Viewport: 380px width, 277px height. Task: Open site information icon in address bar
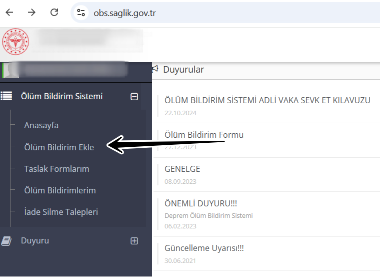click(81, 13)
